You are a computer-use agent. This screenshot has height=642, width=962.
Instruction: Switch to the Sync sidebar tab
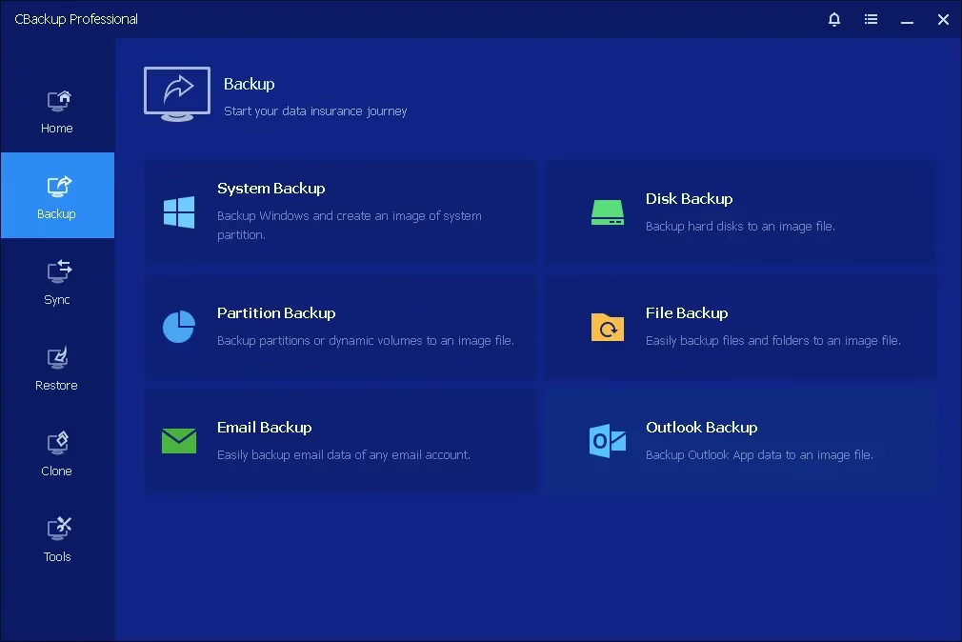[x=57, y=282]
